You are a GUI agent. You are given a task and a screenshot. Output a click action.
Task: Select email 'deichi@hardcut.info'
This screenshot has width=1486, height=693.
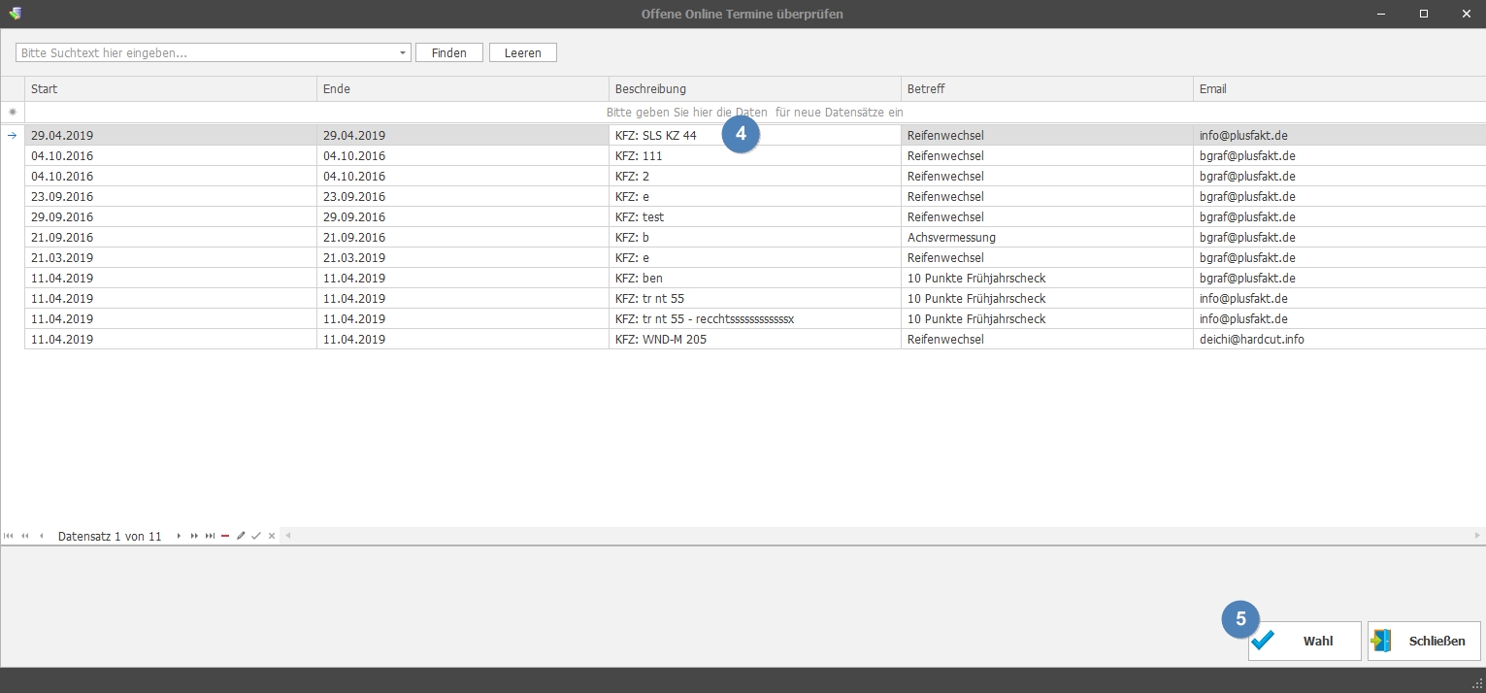click(x=1339, y=340)
